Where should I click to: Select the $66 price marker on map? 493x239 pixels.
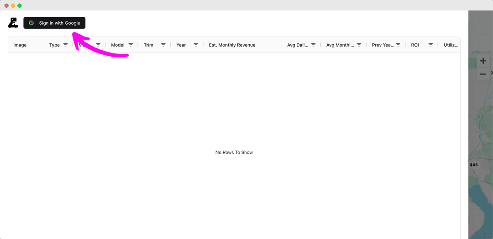click(x=474, y=165)
